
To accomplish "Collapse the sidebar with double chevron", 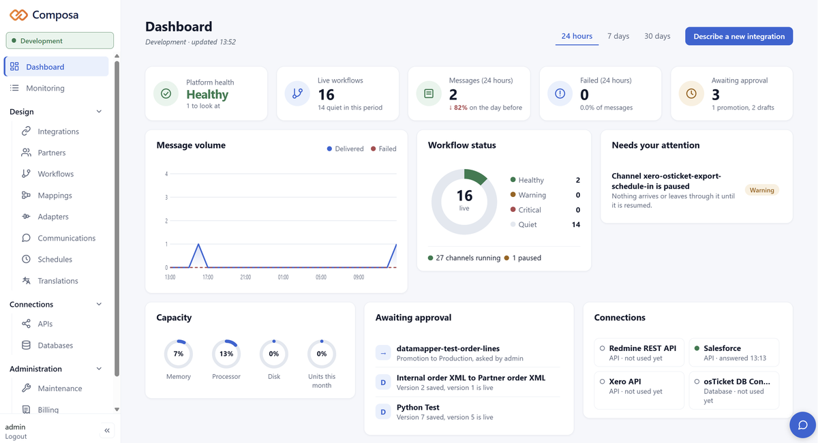I will [x=107, y=431].
